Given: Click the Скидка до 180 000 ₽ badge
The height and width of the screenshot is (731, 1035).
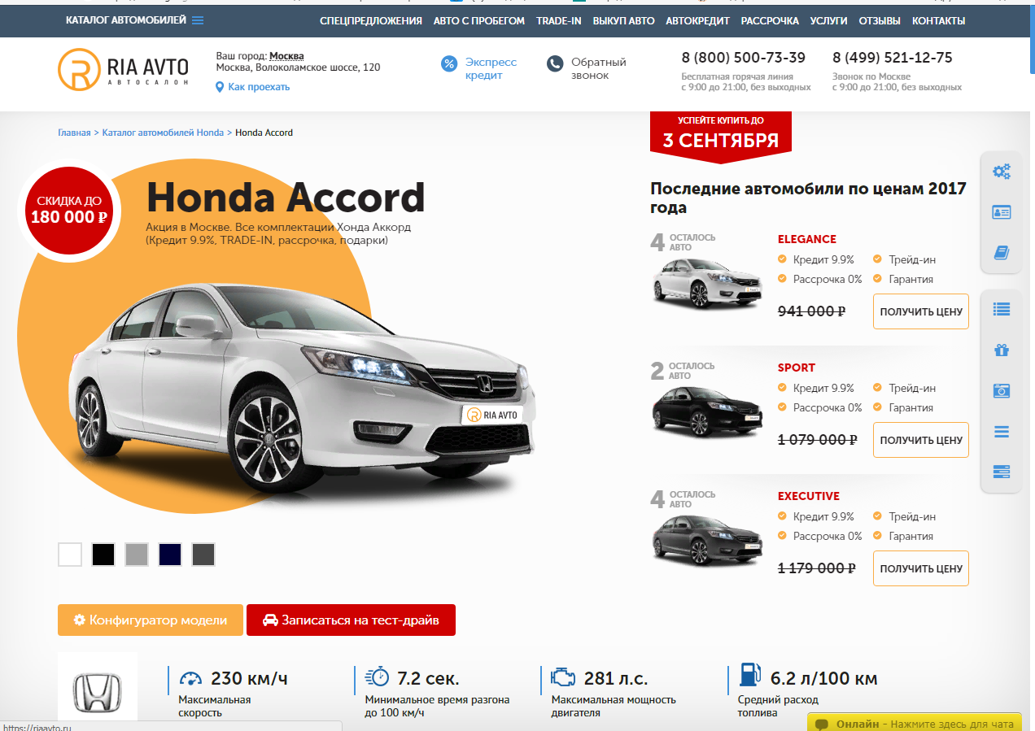Looking at the screenshot, I should pyautogui.click(x=68, y=209).
